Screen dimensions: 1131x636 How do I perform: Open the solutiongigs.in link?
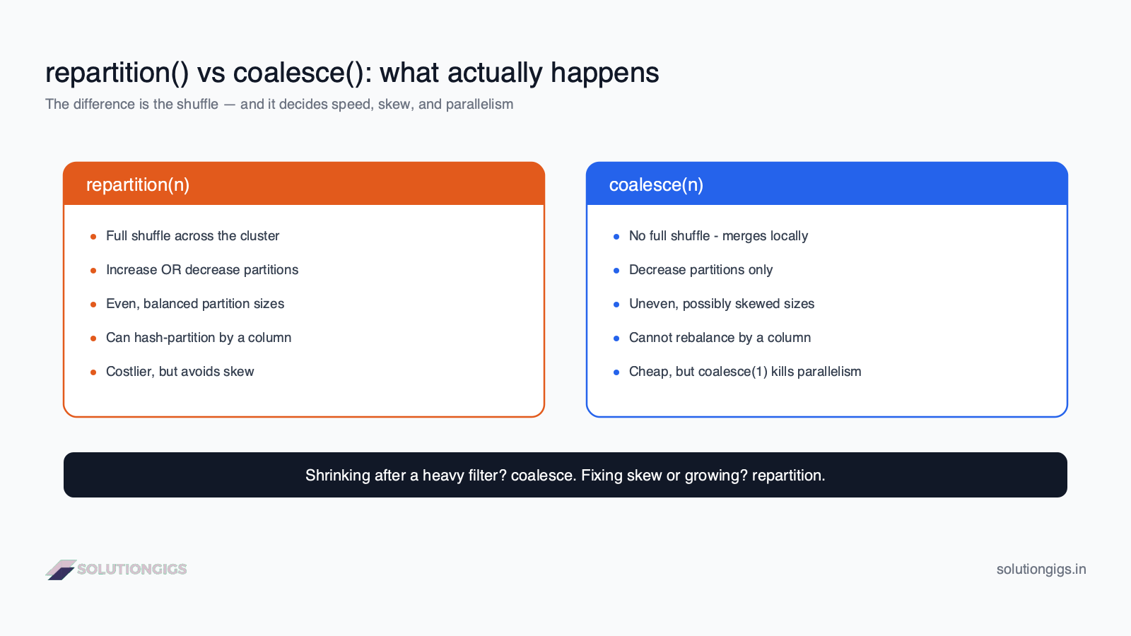(1041, 570)
